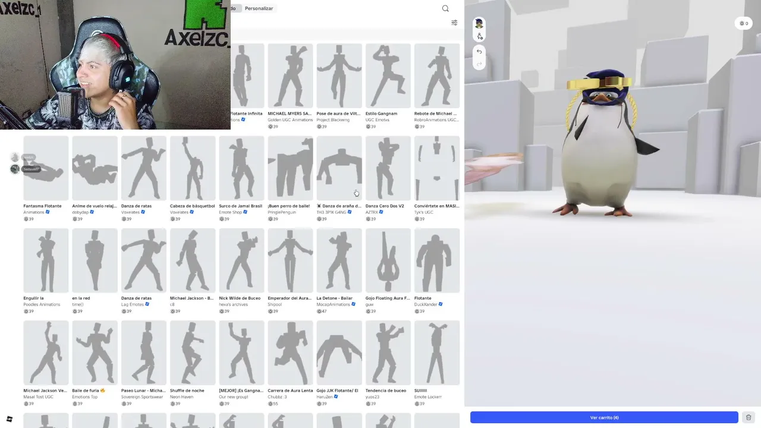The width and height of the screenshot is (761, 428).
Task: Click the [MEJOR] ¡Es Gangnam emote title
Action: click(241, 391)
